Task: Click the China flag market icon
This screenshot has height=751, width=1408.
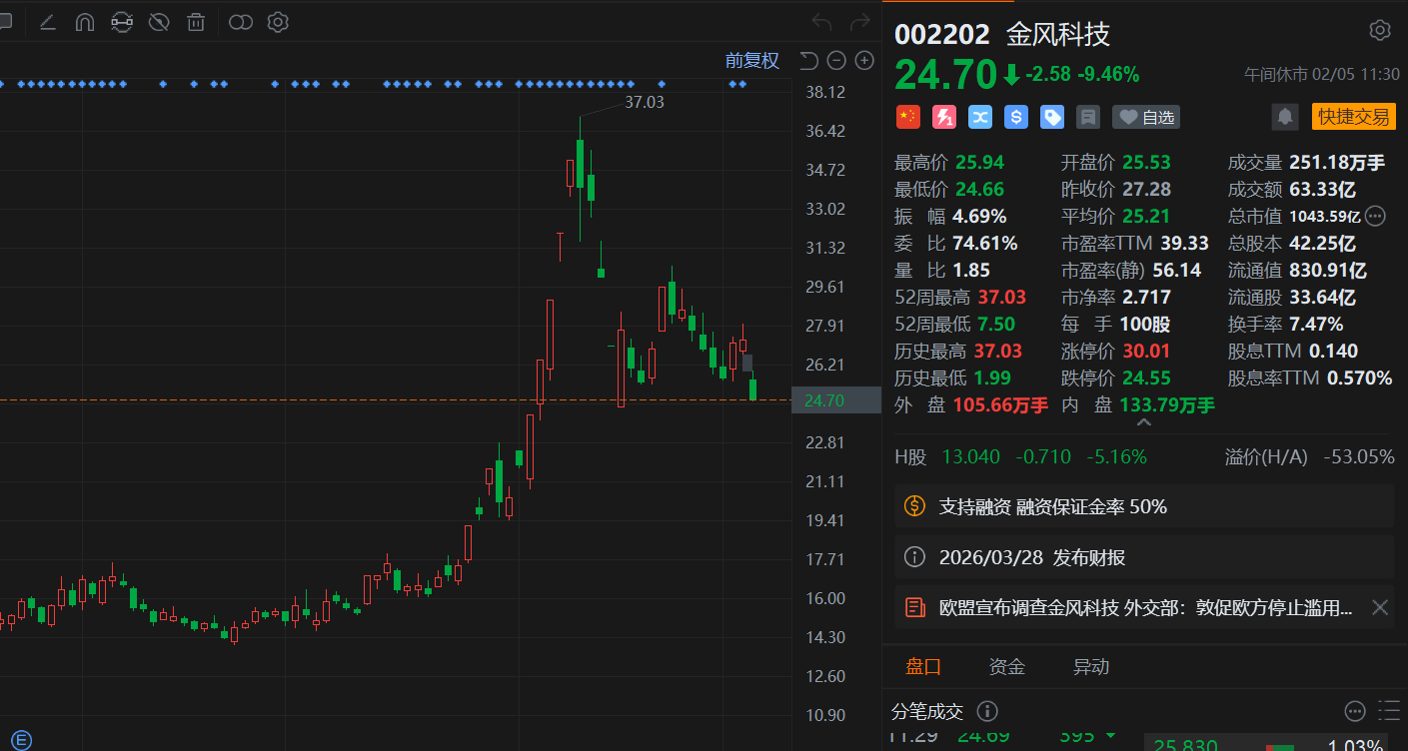Action: tap(907, 117)
